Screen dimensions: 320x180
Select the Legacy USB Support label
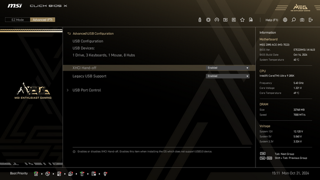(x=89, y=76)
